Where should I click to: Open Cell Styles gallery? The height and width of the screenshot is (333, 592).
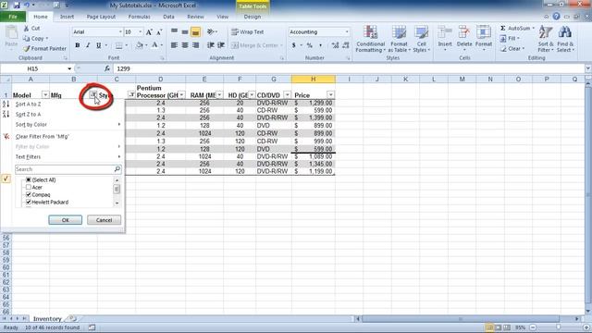(422, 39)
